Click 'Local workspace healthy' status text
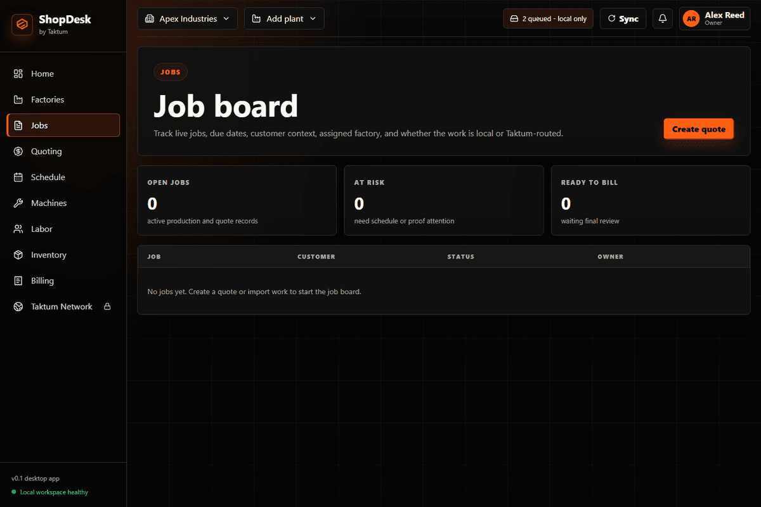The image size is (761, 507). 54,492
